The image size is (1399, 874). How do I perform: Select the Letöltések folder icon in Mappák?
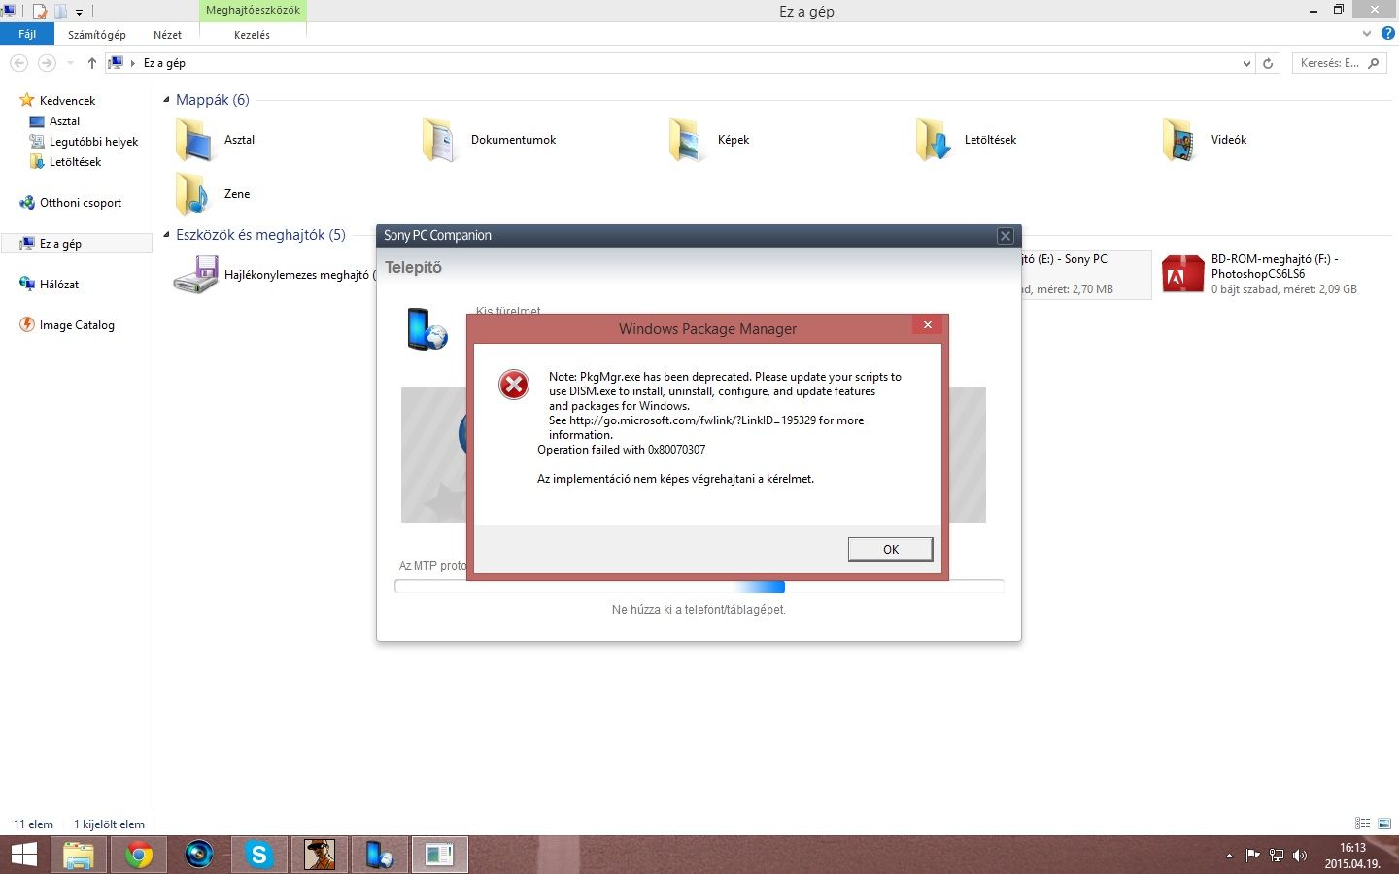tap(934, 140)
